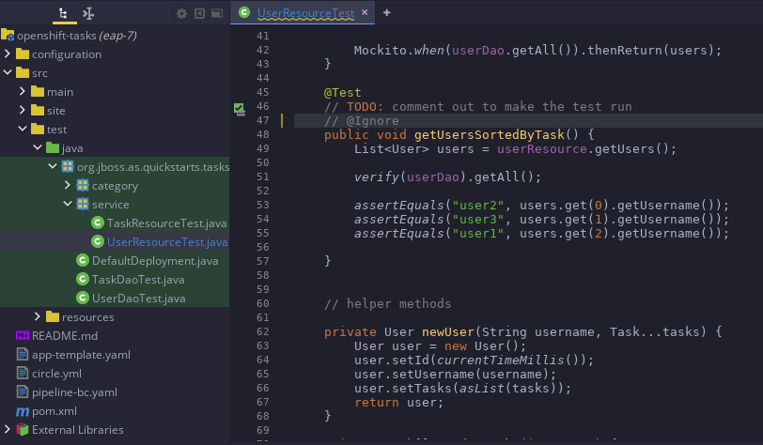Click the "user3" string on line 54
The height and width of the screenshot is (445, 763).
point(478,219)
